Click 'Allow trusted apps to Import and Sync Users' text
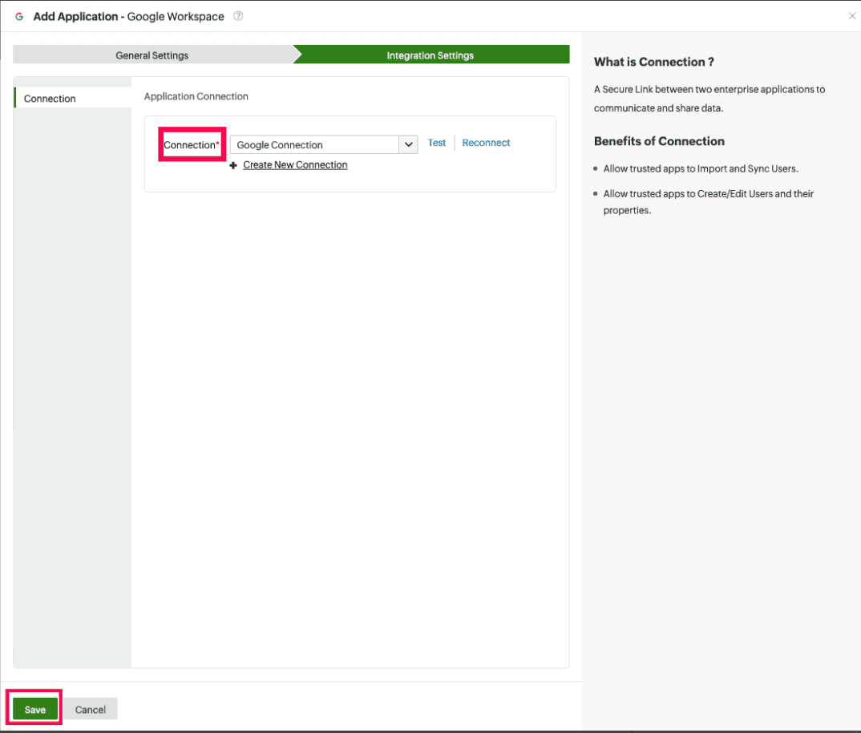 pyautogui.click(x=701, y=168)
